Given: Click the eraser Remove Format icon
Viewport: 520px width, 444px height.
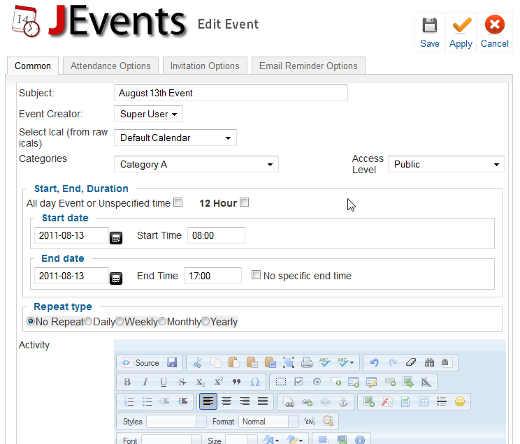Looking at the screenshot, I should click(x=411, y=362).
